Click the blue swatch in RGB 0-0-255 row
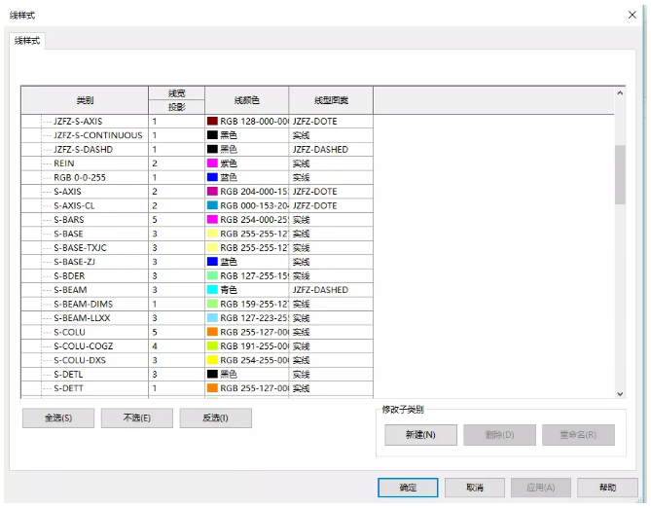Image resolution: width=651 pixels, height=508 pixels. tap(212, 177)
